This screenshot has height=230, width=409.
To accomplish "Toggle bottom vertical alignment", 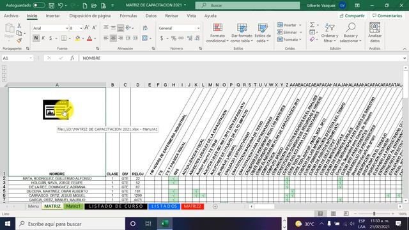I will (120, 28).
